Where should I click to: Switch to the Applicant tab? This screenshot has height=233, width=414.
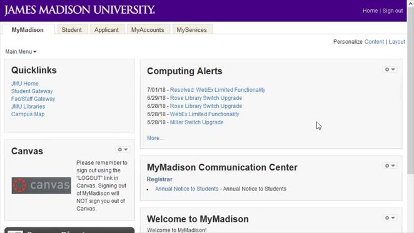click(106, 30)
